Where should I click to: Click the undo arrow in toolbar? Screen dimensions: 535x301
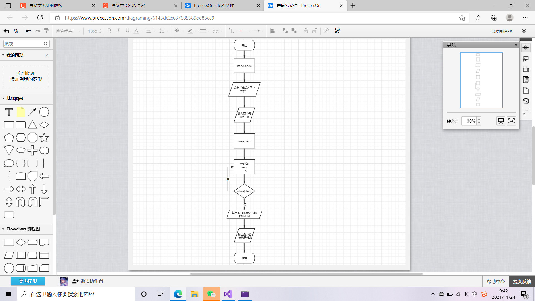(28, 31)
